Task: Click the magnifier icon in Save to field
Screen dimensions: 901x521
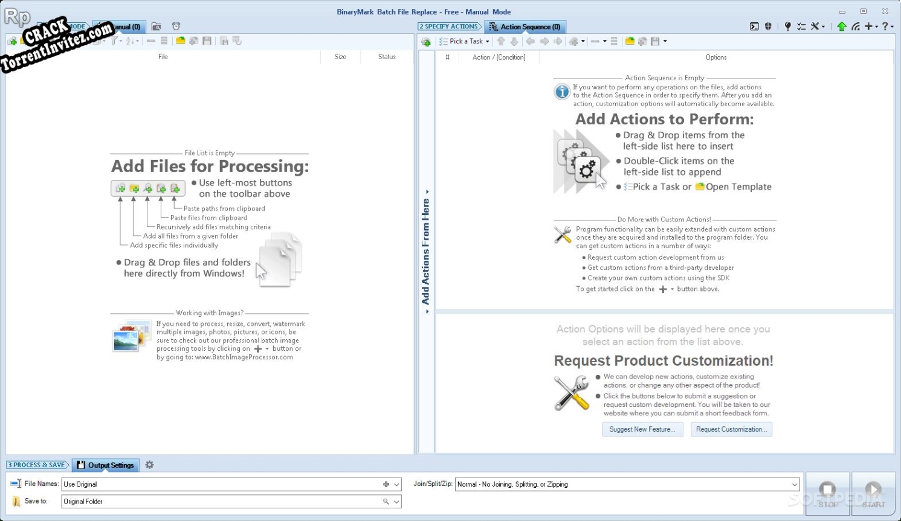Action: click(386, 502)
